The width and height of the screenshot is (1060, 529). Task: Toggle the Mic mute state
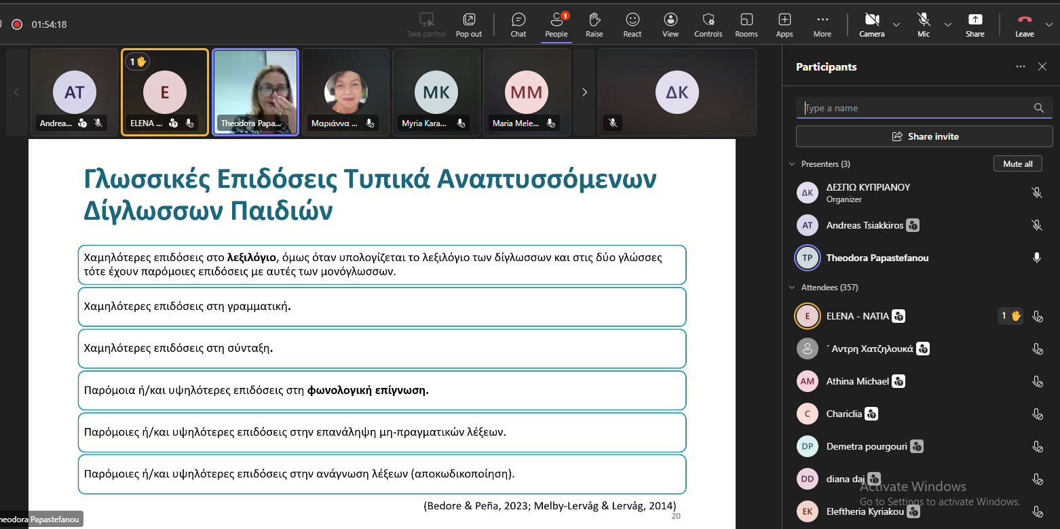pyautogui.click(x=924, y=24)
